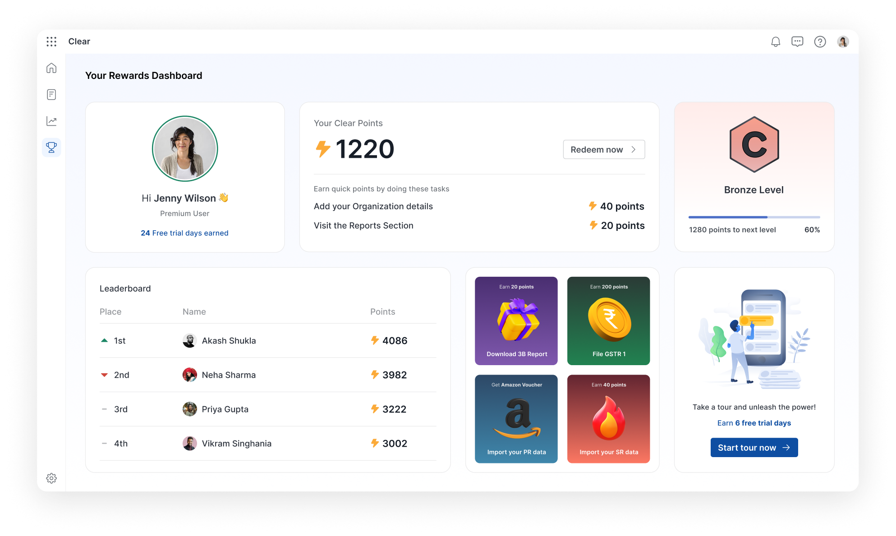Screen dimensions: 896x536
Task: Click the Redeem now button
Action: [x=604, y=150]
